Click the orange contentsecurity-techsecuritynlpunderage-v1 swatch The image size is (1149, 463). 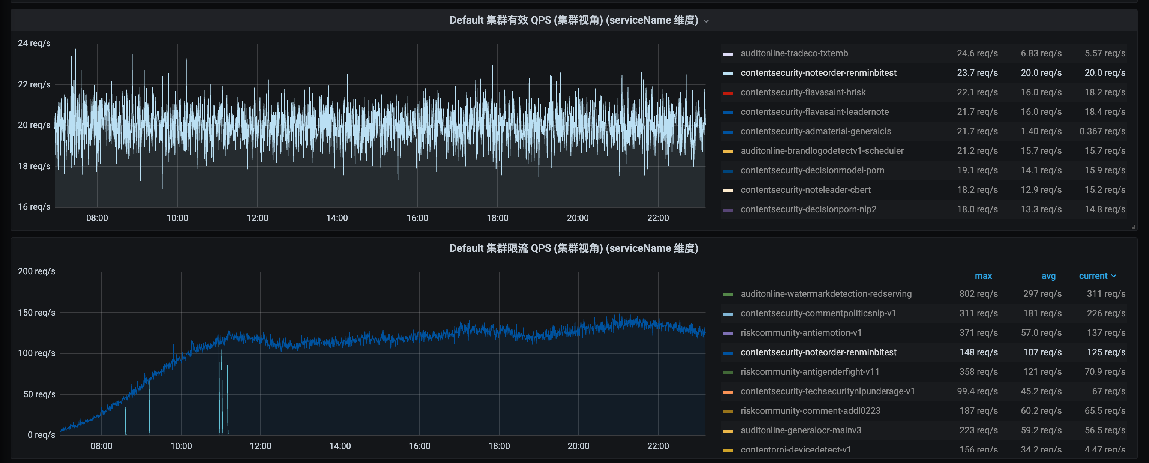click(x=727, y=392)
